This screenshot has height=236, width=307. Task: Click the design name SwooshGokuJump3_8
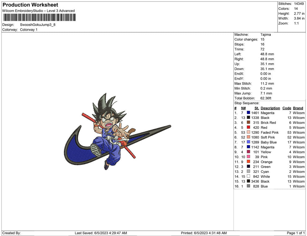[38, 25]
